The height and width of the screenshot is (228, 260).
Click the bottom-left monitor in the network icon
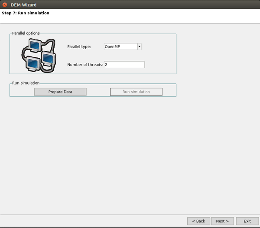[32, 64]
